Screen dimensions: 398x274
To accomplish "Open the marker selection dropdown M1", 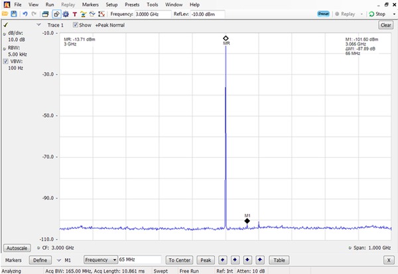I will pos(60,260).
